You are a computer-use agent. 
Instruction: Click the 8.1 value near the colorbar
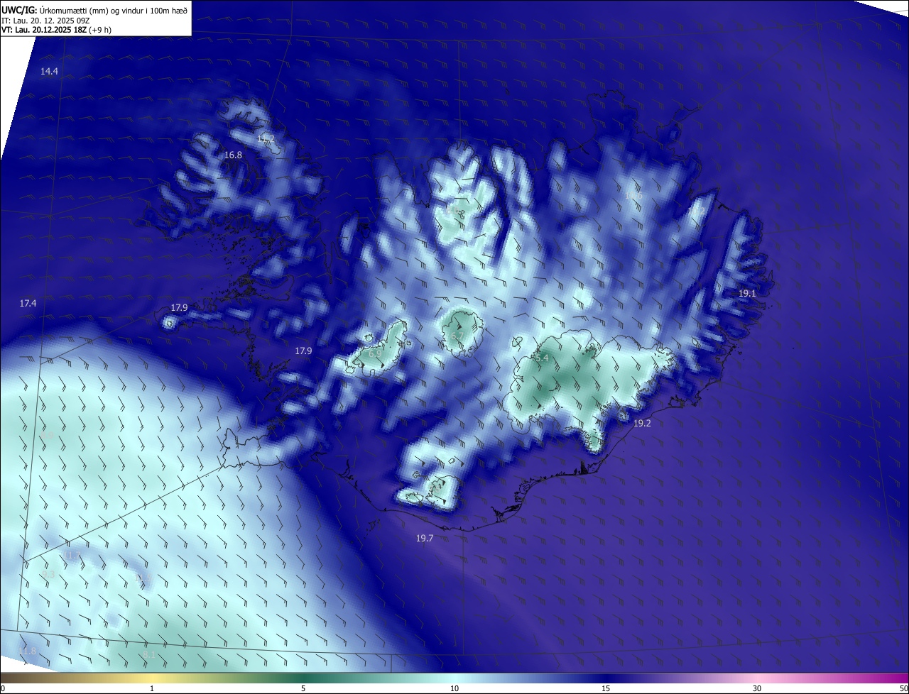[149, 654]
